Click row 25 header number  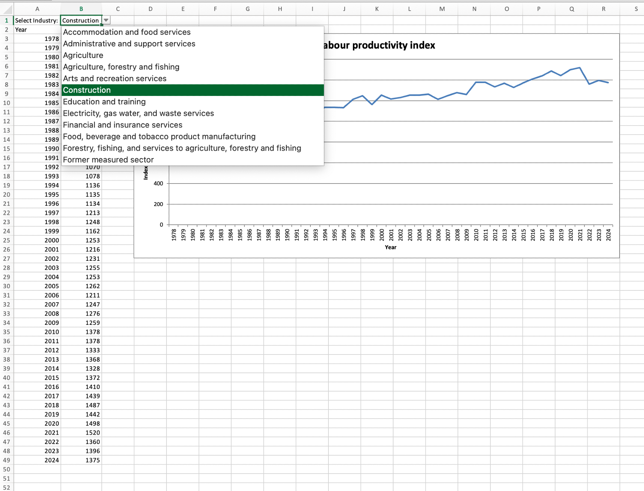tap(6, 240)
